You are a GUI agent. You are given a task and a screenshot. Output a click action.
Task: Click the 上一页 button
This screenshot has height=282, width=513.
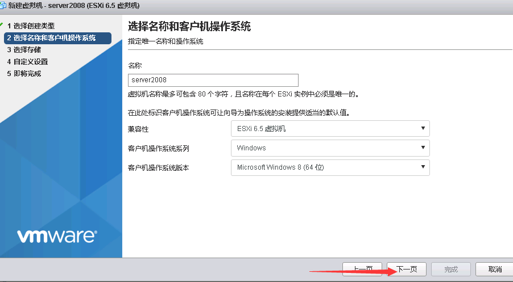tap(362, 270)
